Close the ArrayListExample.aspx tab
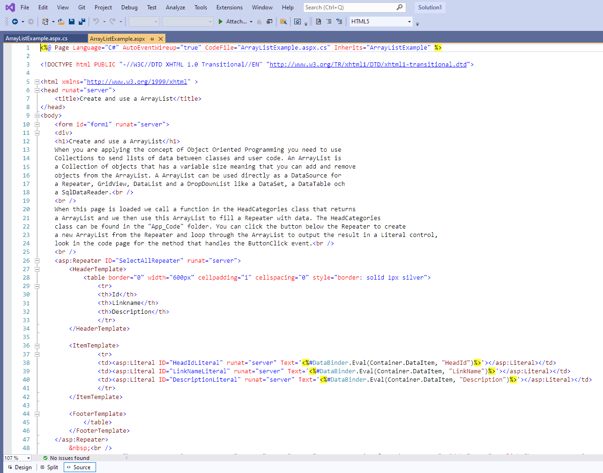 pos(161,39)
